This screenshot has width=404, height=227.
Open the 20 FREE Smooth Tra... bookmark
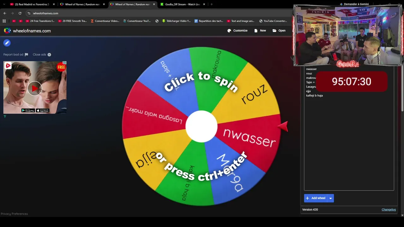click(x=72, y=21)
